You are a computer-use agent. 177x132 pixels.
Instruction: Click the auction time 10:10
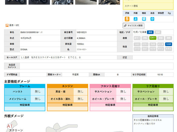[x=160, y=74]
